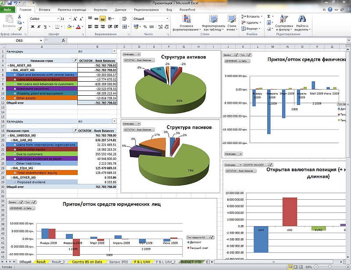Click the Файл (File) green button
351x270 pixels.
(x=8, y=9)
